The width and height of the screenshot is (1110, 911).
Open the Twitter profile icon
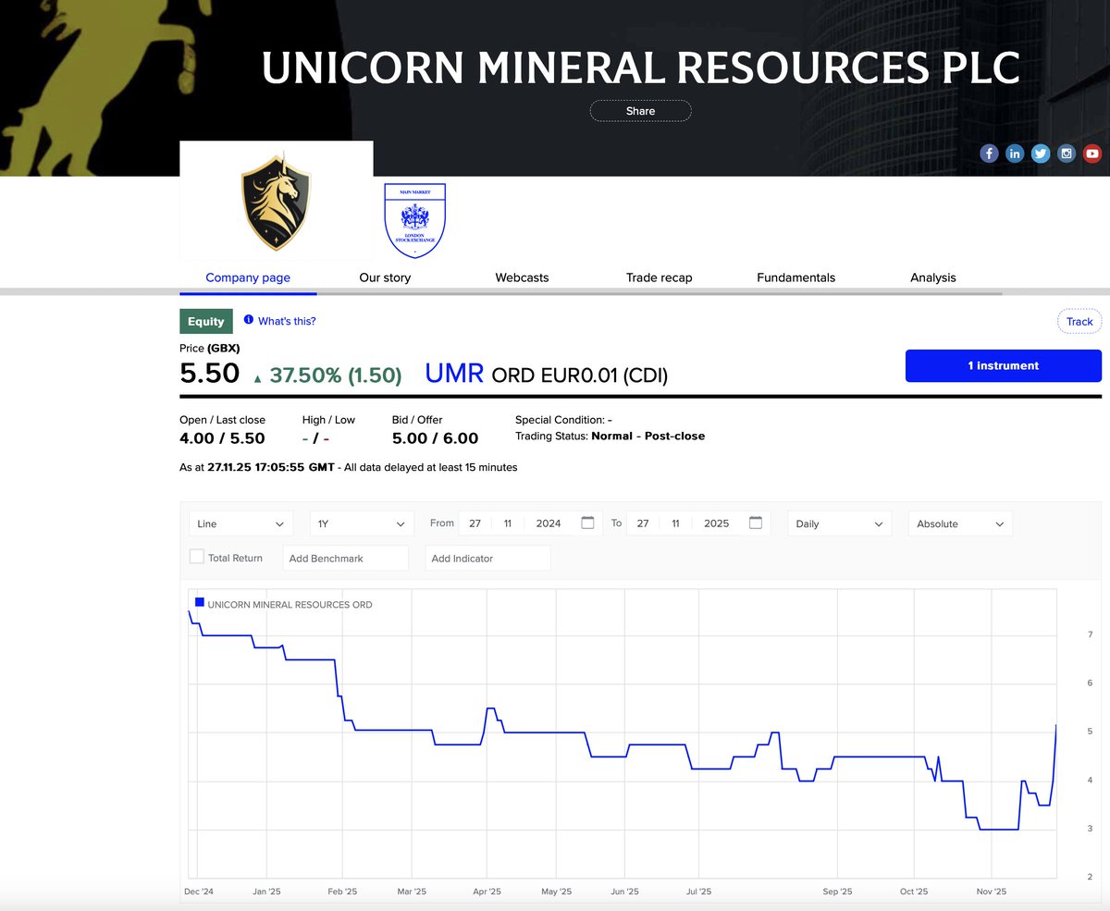click(x=1041, y=154)
